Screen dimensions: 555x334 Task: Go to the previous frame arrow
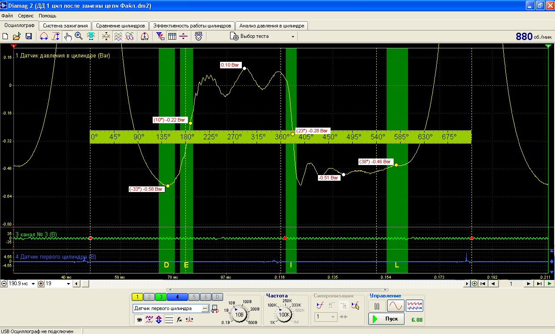[493, 283]
